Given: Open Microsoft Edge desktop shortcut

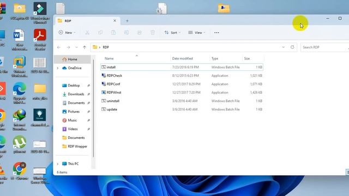Looking at the screenshot, I should click(20, 93).
